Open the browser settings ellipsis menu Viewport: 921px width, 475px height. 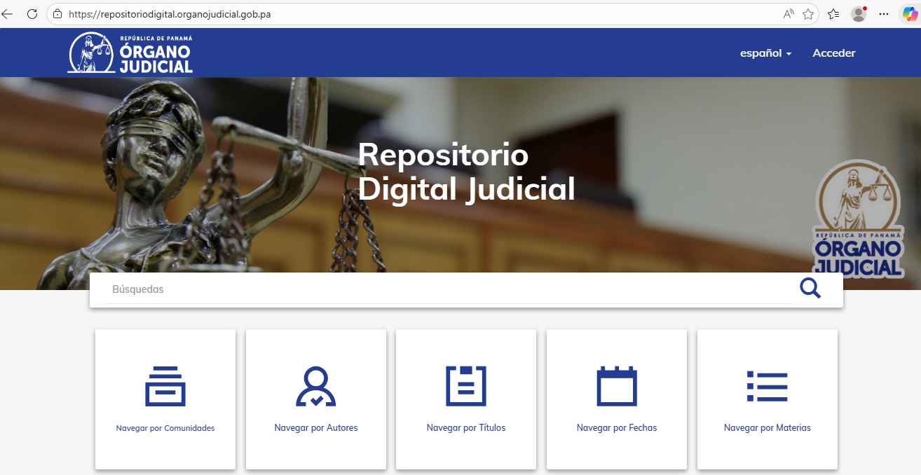click(x=884, y=14)
